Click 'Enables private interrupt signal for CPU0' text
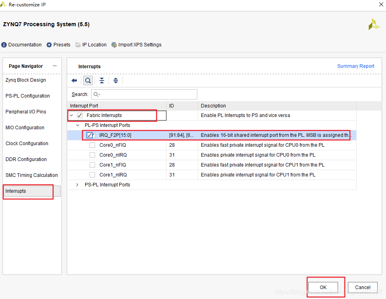Image resolution: width=386 pixels, height=299 pixels. [258, 155]
